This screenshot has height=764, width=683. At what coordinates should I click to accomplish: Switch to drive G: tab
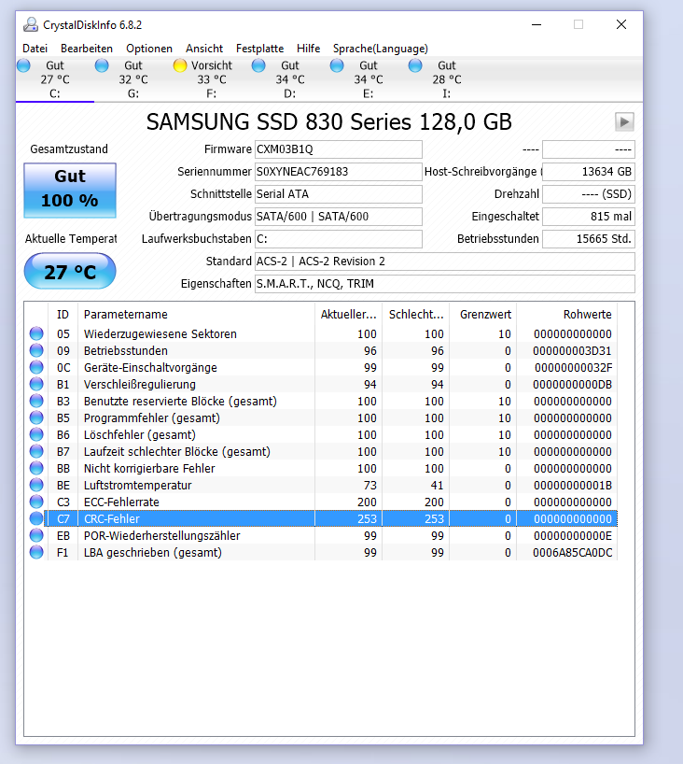[133, 79]
